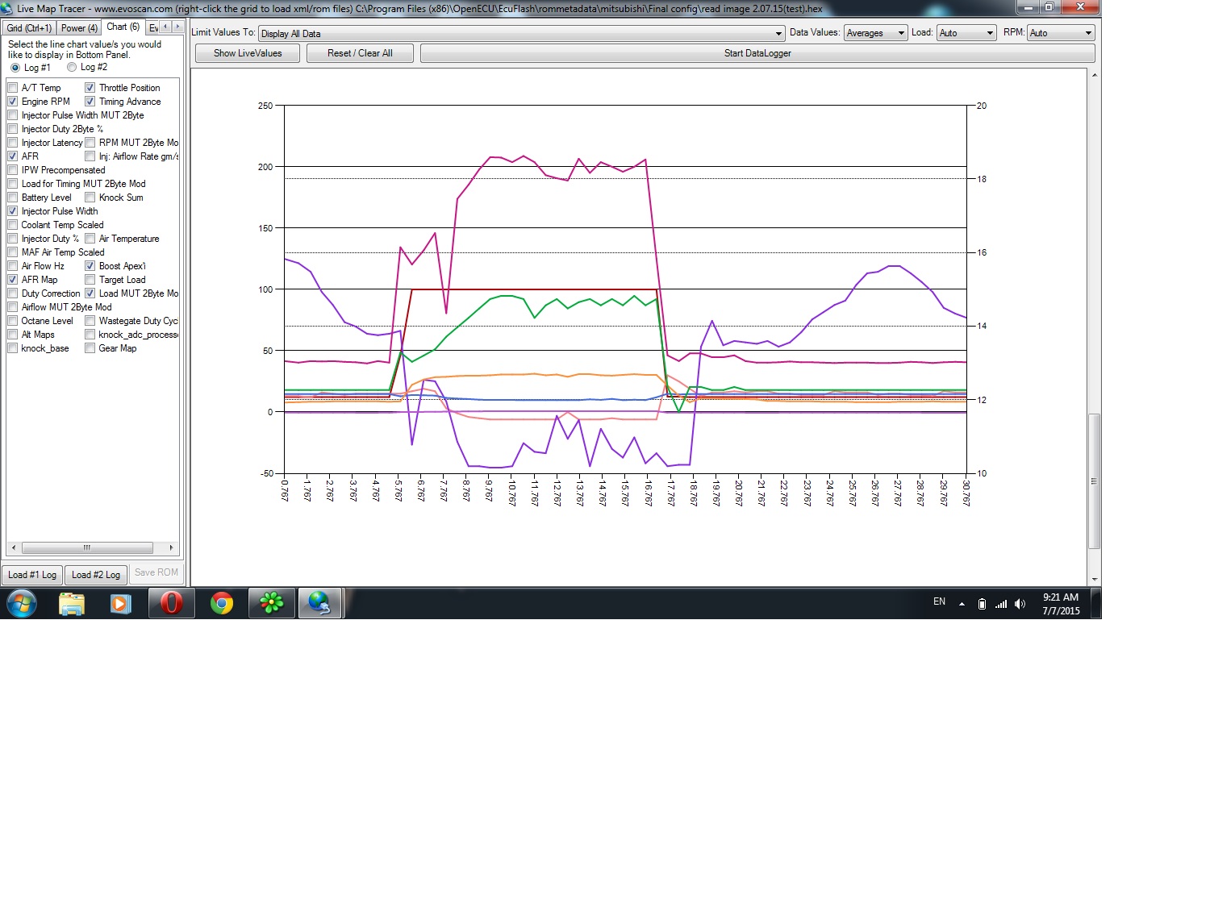Uncheck the Engine RPM checkbox

pos(13,102)
